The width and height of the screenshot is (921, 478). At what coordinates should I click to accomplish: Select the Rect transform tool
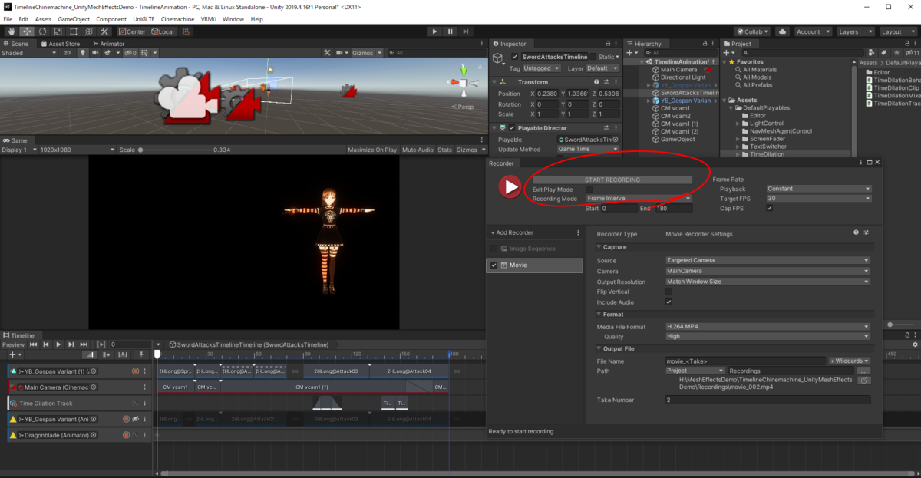[x=74, y=31]
